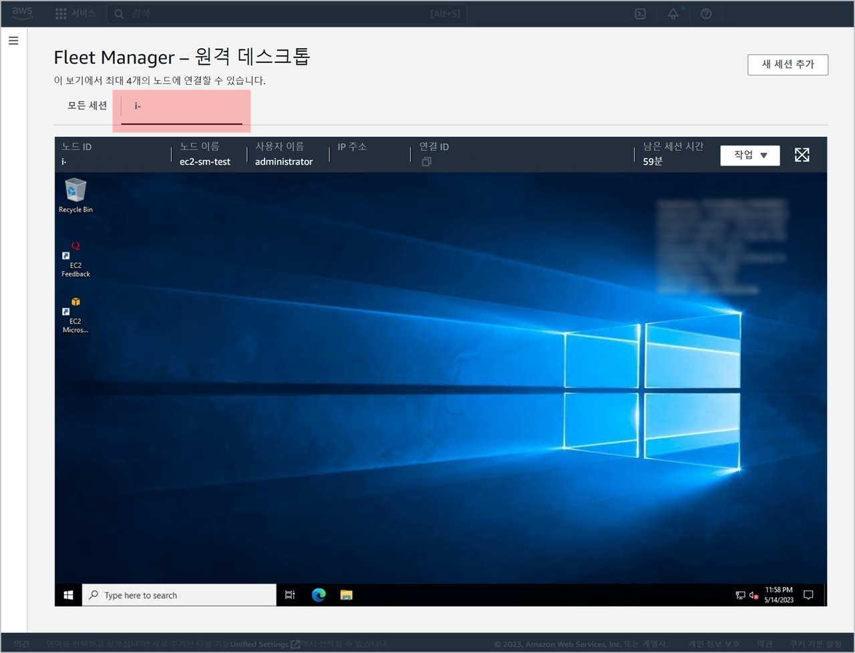The height and width of the screenshot is (653, 855).
Task: Click the 'Type here to search' taskbar box
Action: point(179,595)
